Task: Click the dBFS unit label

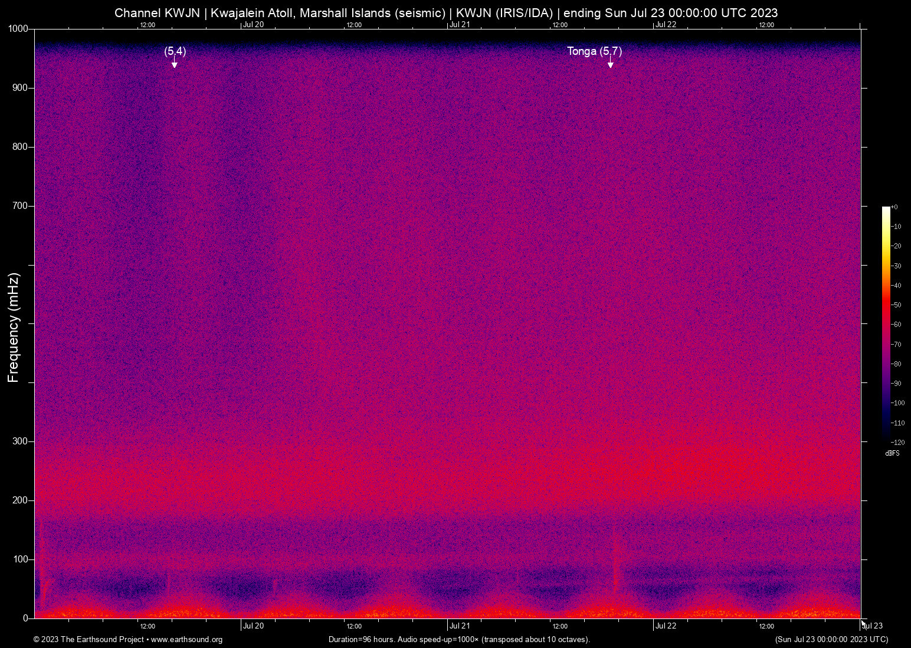Action: point(892,453)
